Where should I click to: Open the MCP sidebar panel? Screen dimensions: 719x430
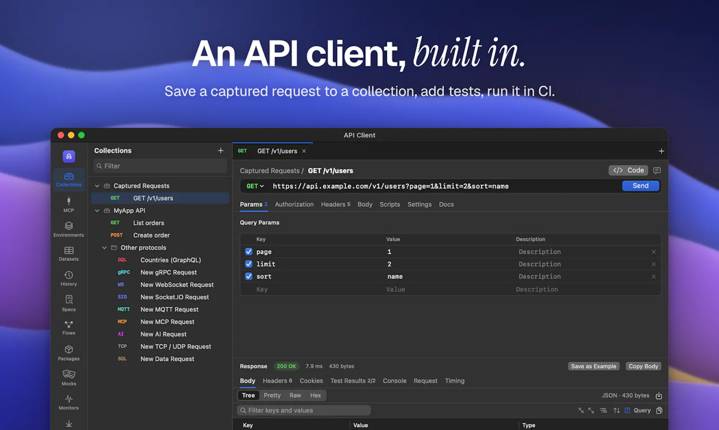tap(69, 204)
